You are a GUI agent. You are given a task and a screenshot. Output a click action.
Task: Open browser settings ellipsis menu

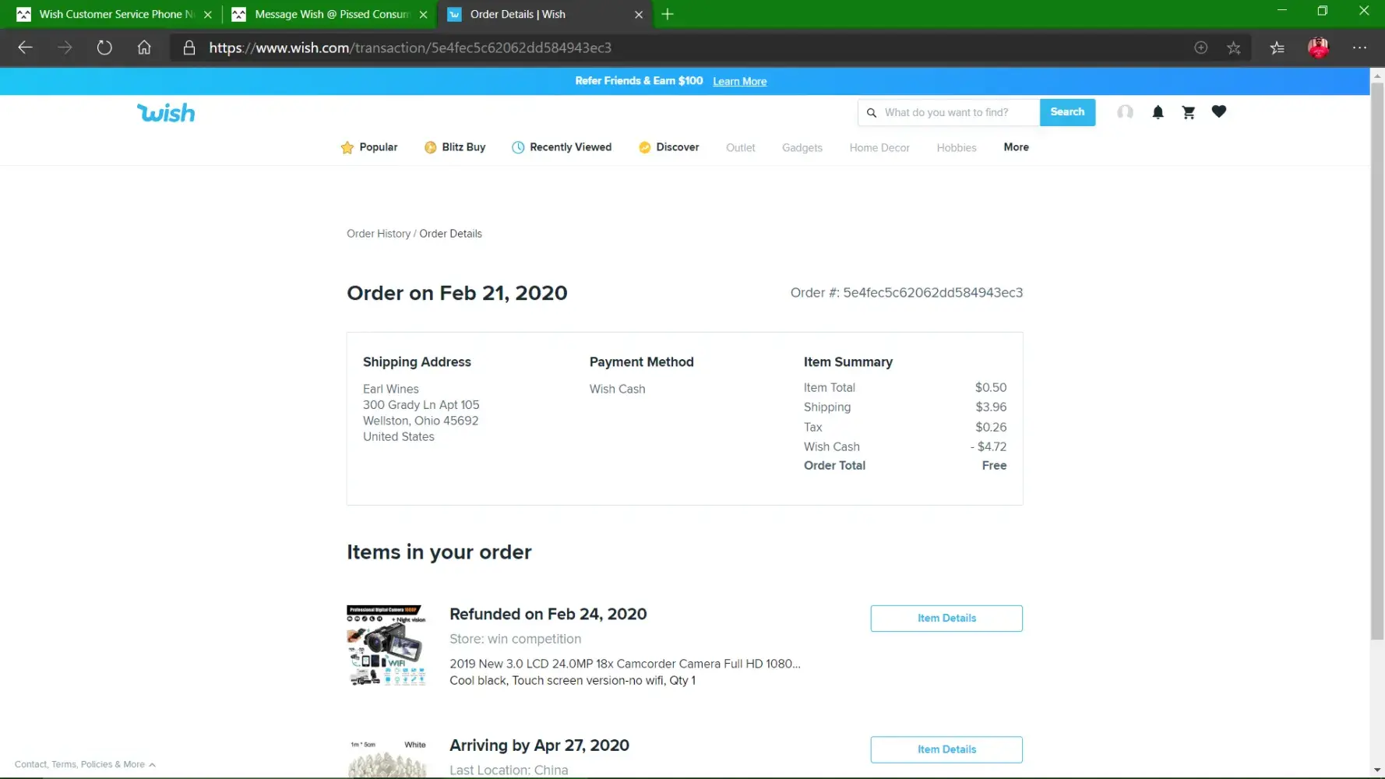point(1359,48)
